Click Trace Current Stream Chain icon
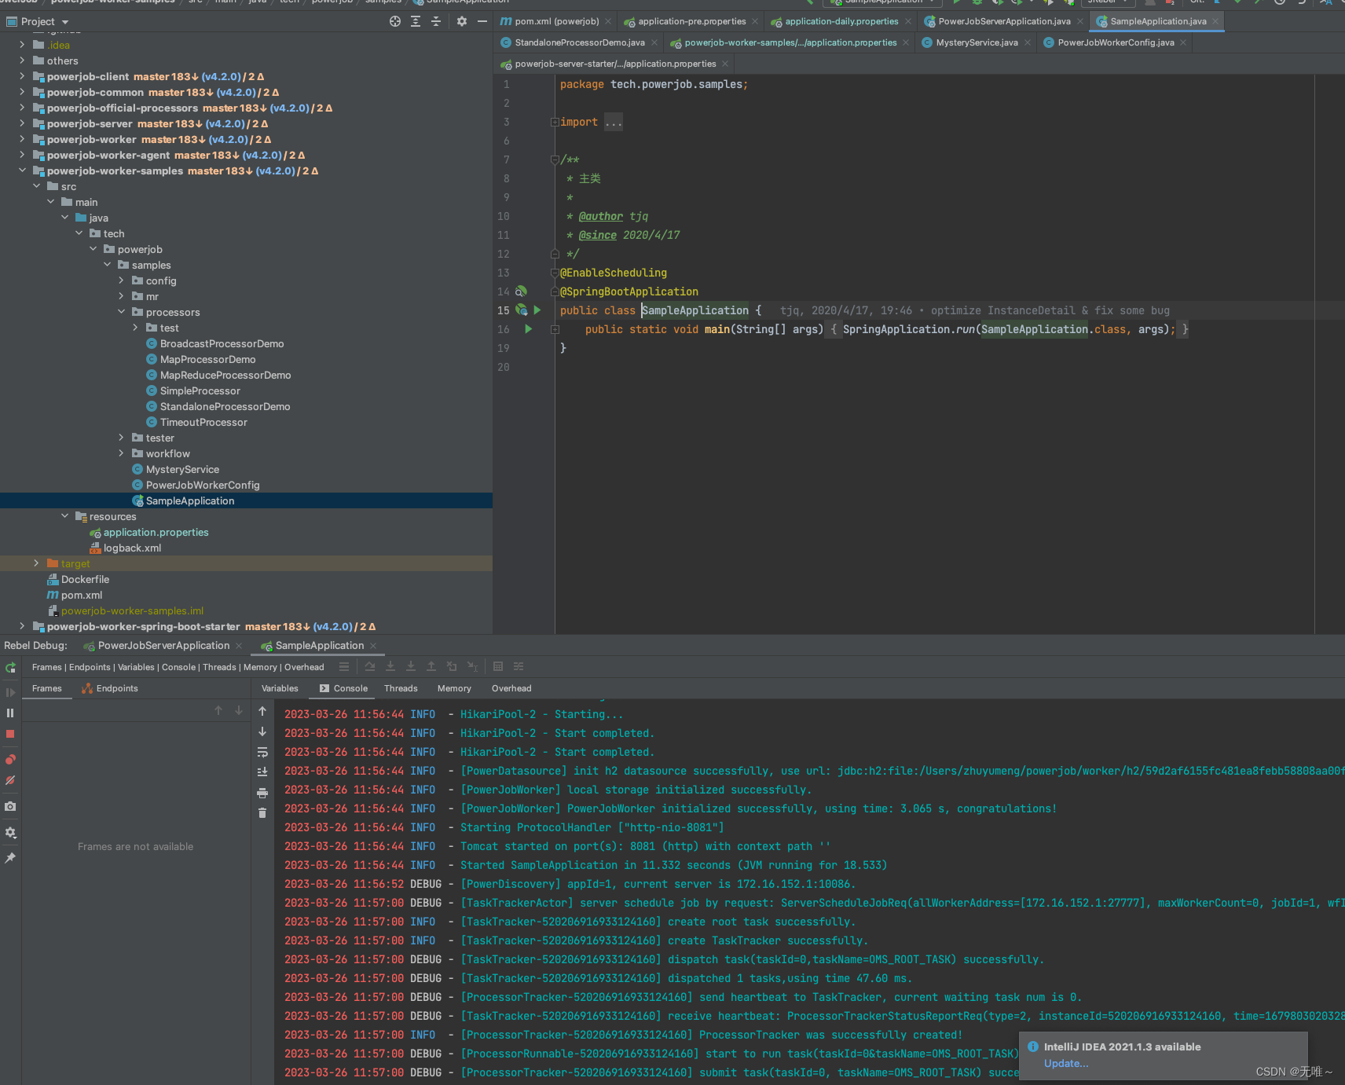Screen dimensions: 1345x1085 (x=519, y=666)
